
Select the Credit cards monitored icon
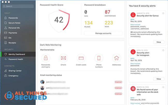tap(81, 58)
